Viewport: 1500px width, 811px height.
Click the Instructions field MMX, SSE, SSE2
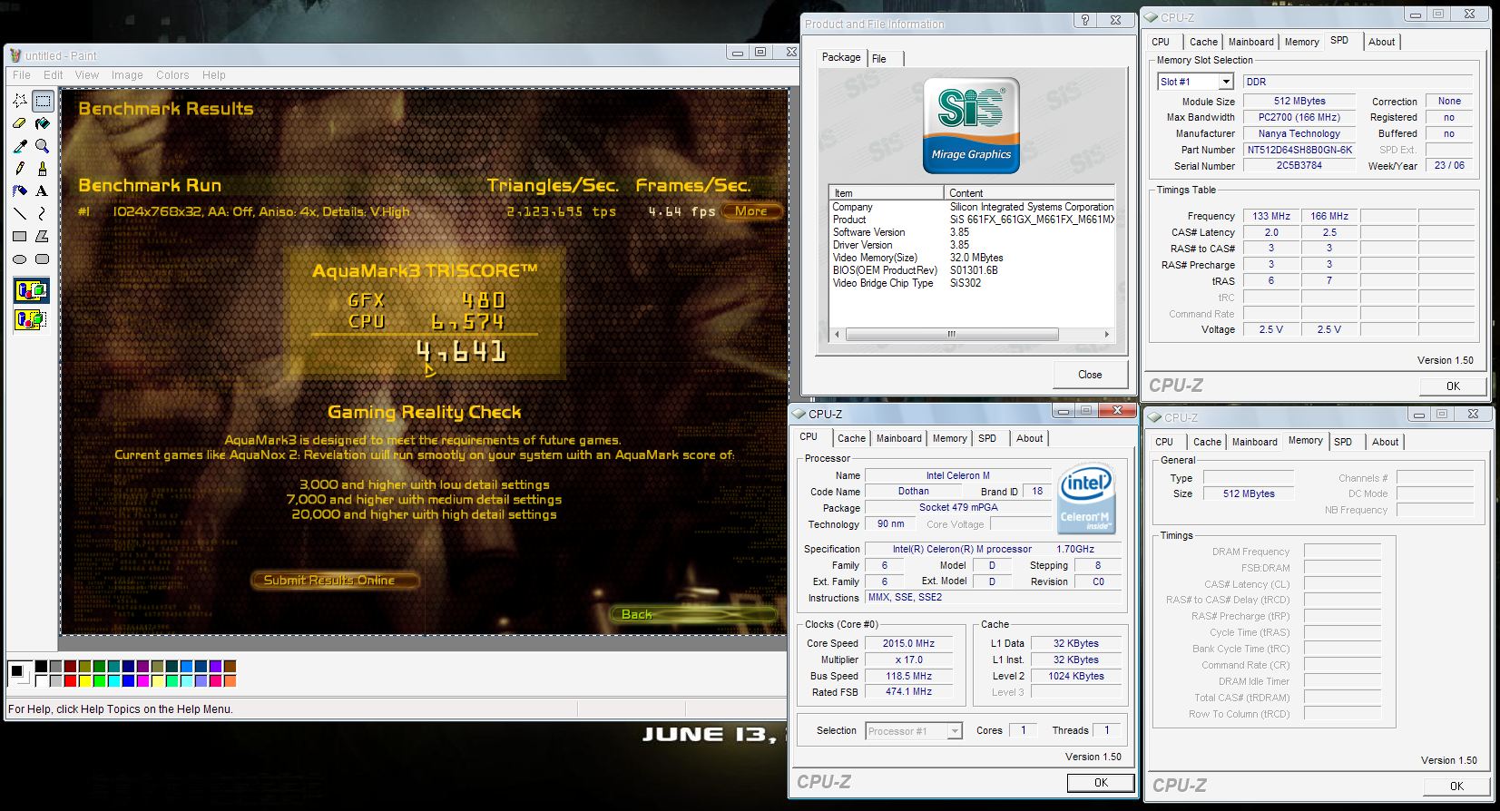pos(994,598)
